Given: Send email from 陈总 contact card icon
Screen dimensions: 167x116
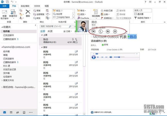Looking at the screenshot, I should [115, 31].
